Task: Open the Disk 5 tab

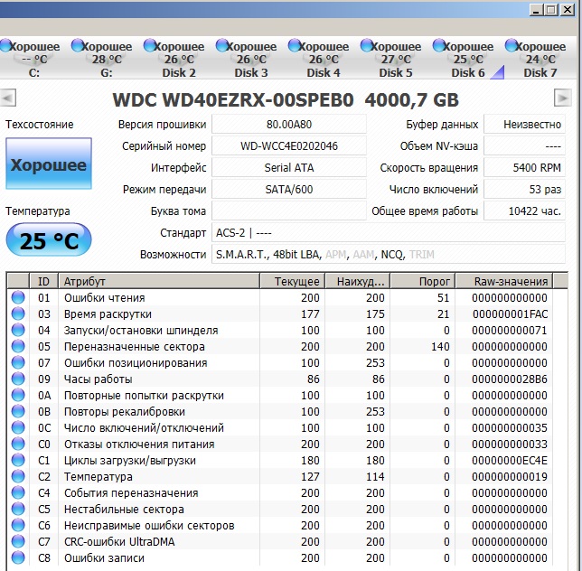Action: click(395, 60)
